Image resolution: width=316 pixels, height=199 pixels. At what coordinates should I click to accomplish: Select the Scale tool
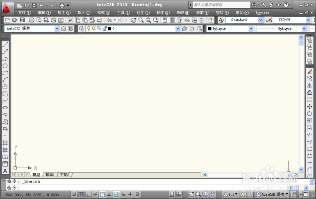pos(310,121)
